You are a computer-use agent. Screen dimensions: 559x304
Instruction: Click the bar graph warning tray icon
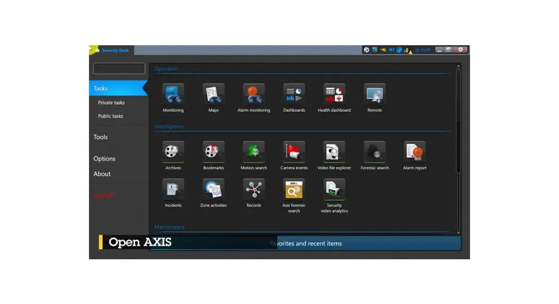(408, 51)
